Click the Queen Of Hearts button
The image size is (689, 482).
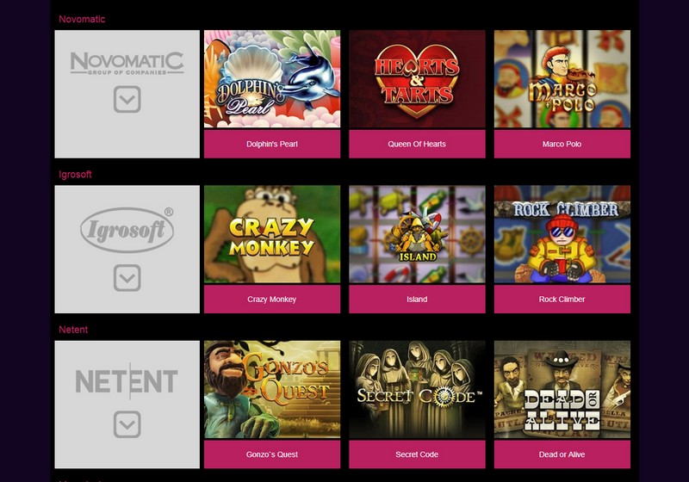pyautogui.click(x=417, y=144)
